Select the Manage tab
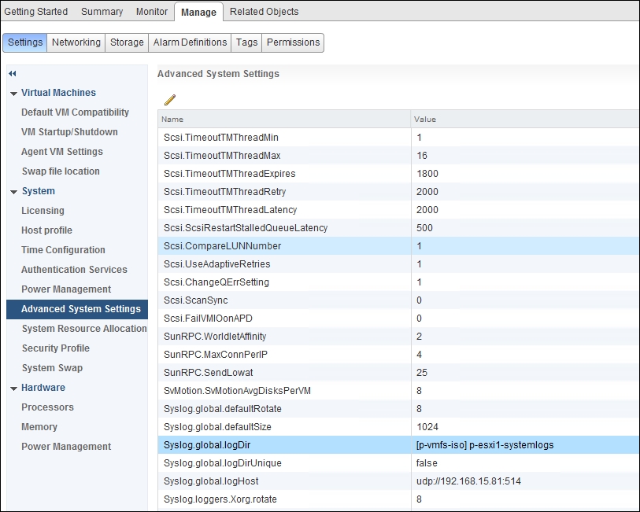The image size is (640, 512). click(x=199, y=12)
